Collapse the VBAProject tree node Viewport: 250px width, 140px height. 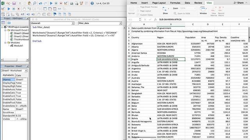coord(2,27)
